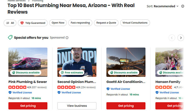Open the All filters menu
The image size is (189, 111).
coord(10,23)
